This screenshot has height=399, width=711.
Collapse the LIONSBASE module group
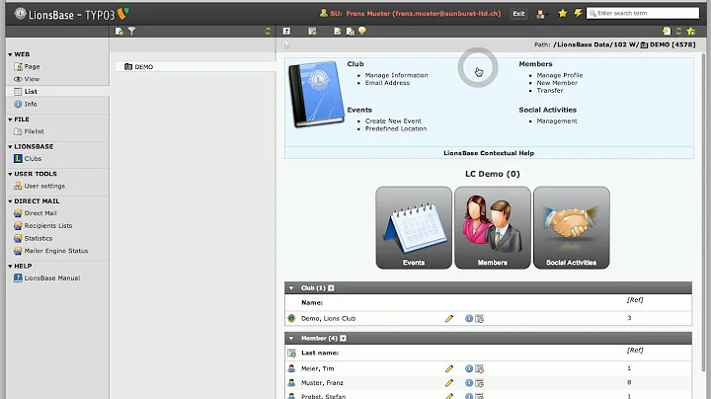(10, 147)
